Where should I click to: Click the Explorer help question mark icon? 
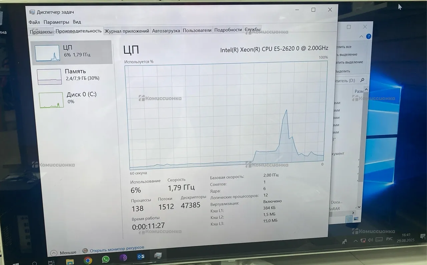[369, 36]
